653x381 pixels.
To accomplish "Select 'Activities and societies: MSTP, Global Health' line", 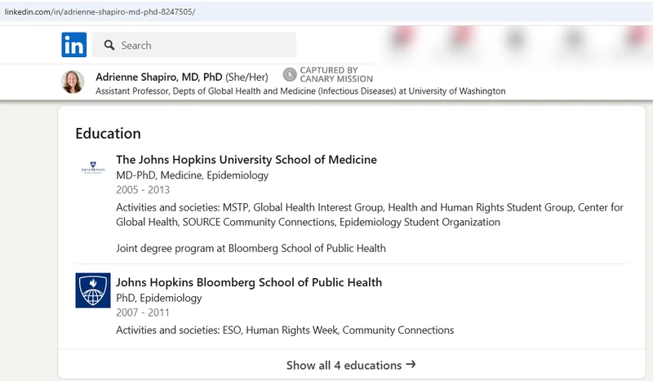I will tap(370, 215).
